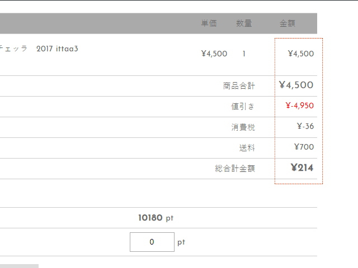
Task: Click the 10180 pt points balance
Action: click(x=156, y=218)
